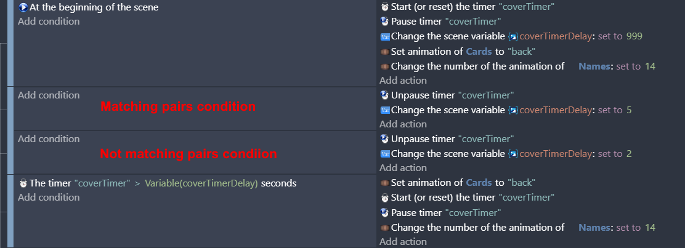Viewport: 685px width, 248px height.
Task: Click the 'Var' icon beside 'coverTimerDelay: set to 2'
Action: pyautogui.click(x=385, y=154)
